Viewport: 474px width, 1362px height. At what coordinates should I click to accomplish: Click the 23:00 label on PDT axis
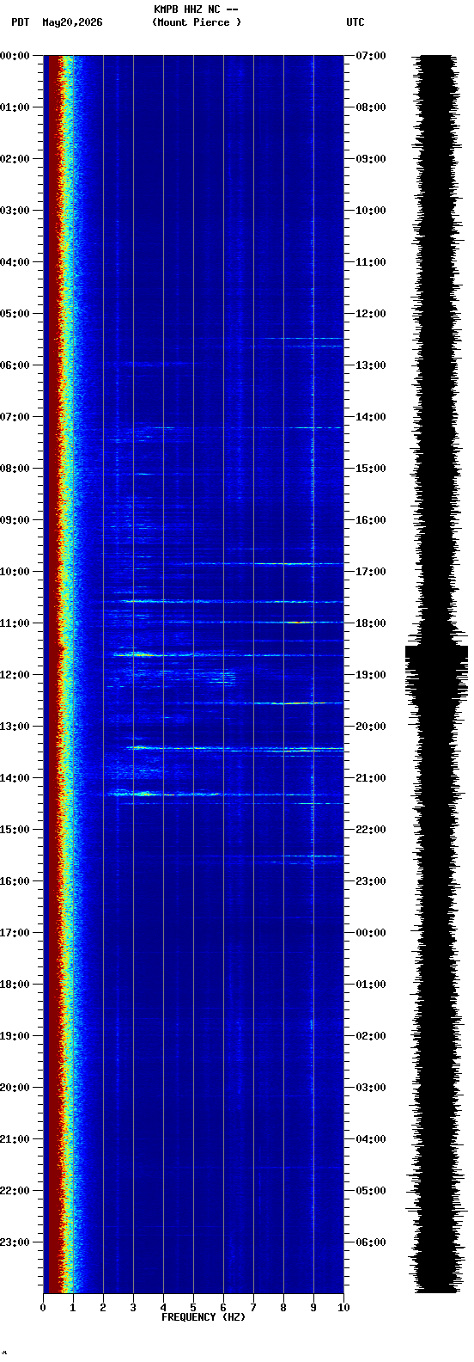(15, 1242)
